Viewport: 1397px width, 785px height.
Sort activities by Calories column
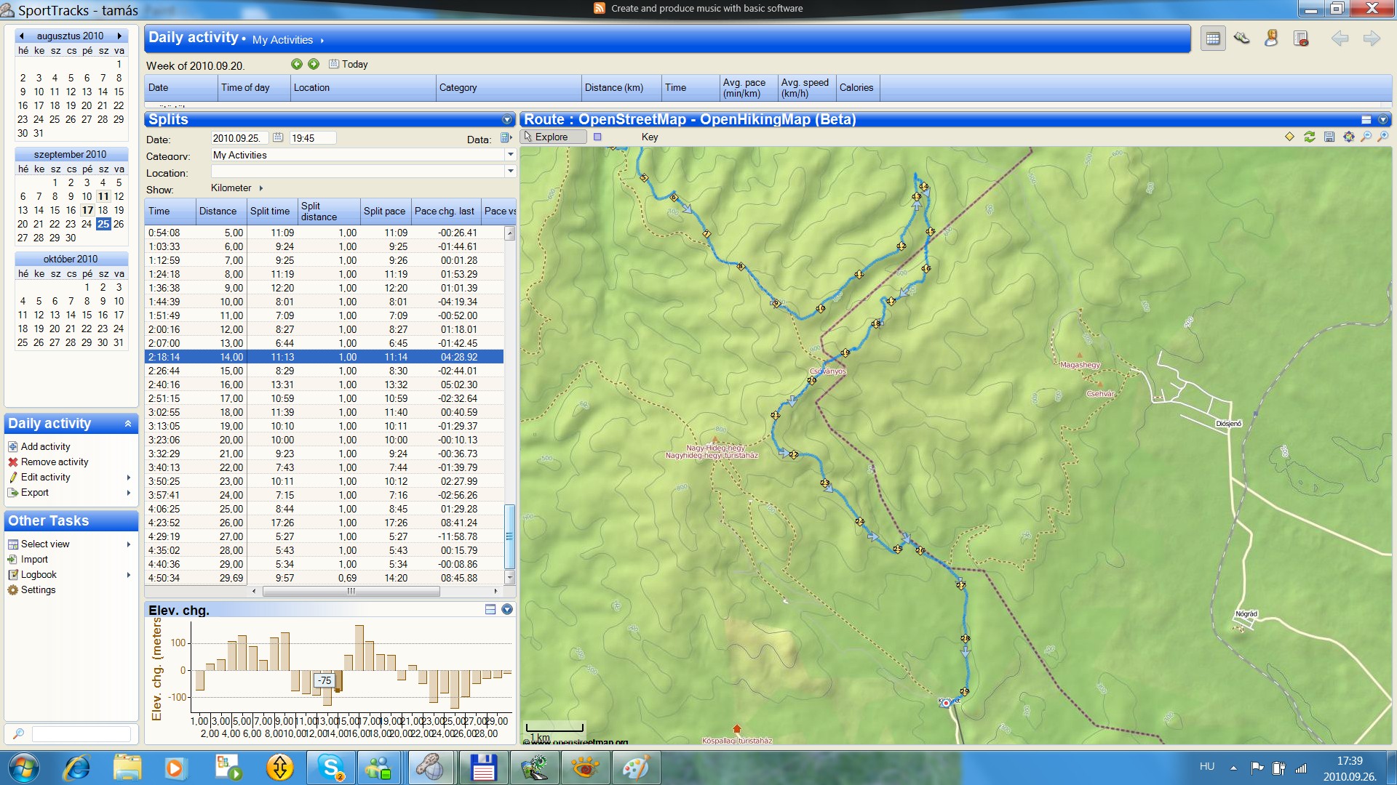857,87
